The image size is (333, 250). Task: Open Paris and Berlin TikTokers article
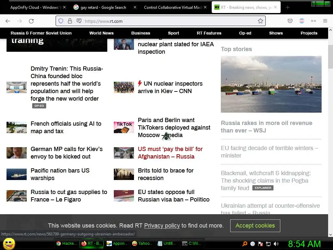coord(174,127)
